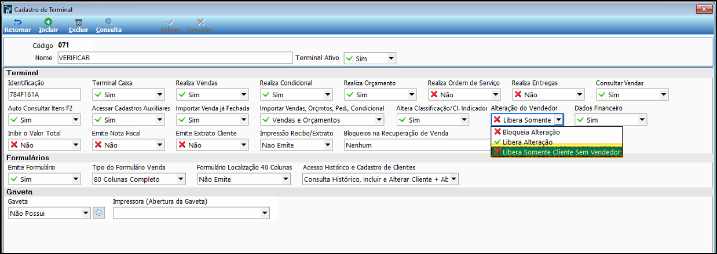The width and height of the screenshot is (717, 254).
Task: Open the Impressão Recibo/Extrato dropdown
Action: click(328, 145)
